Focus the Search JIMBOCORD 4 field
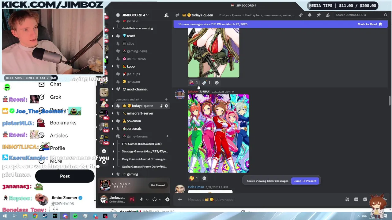 (361, 15)
